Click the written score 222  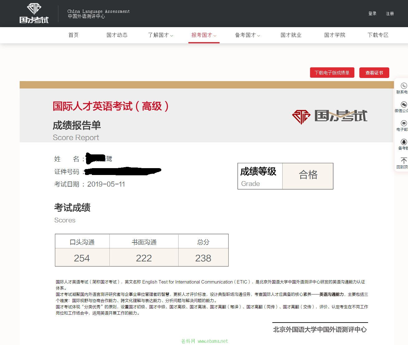pos(144,258)
